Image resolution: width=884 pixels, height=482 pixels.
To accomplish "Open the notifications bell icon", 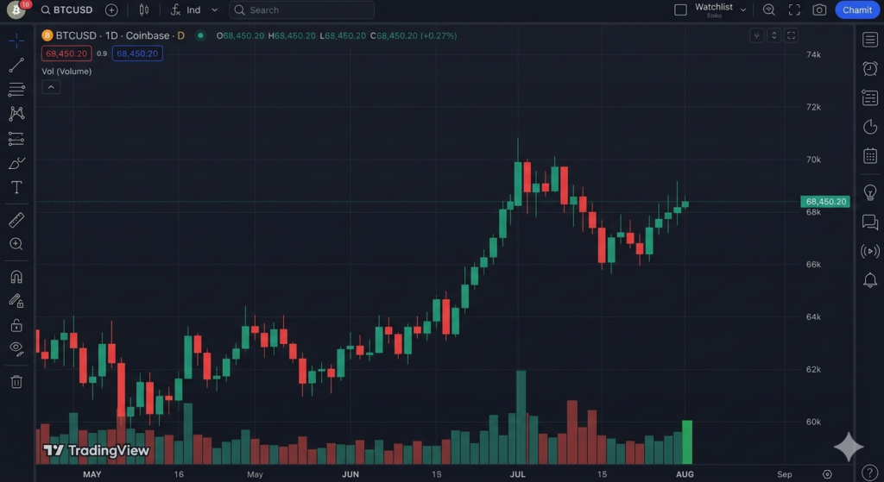I will [x=870, y=280].
